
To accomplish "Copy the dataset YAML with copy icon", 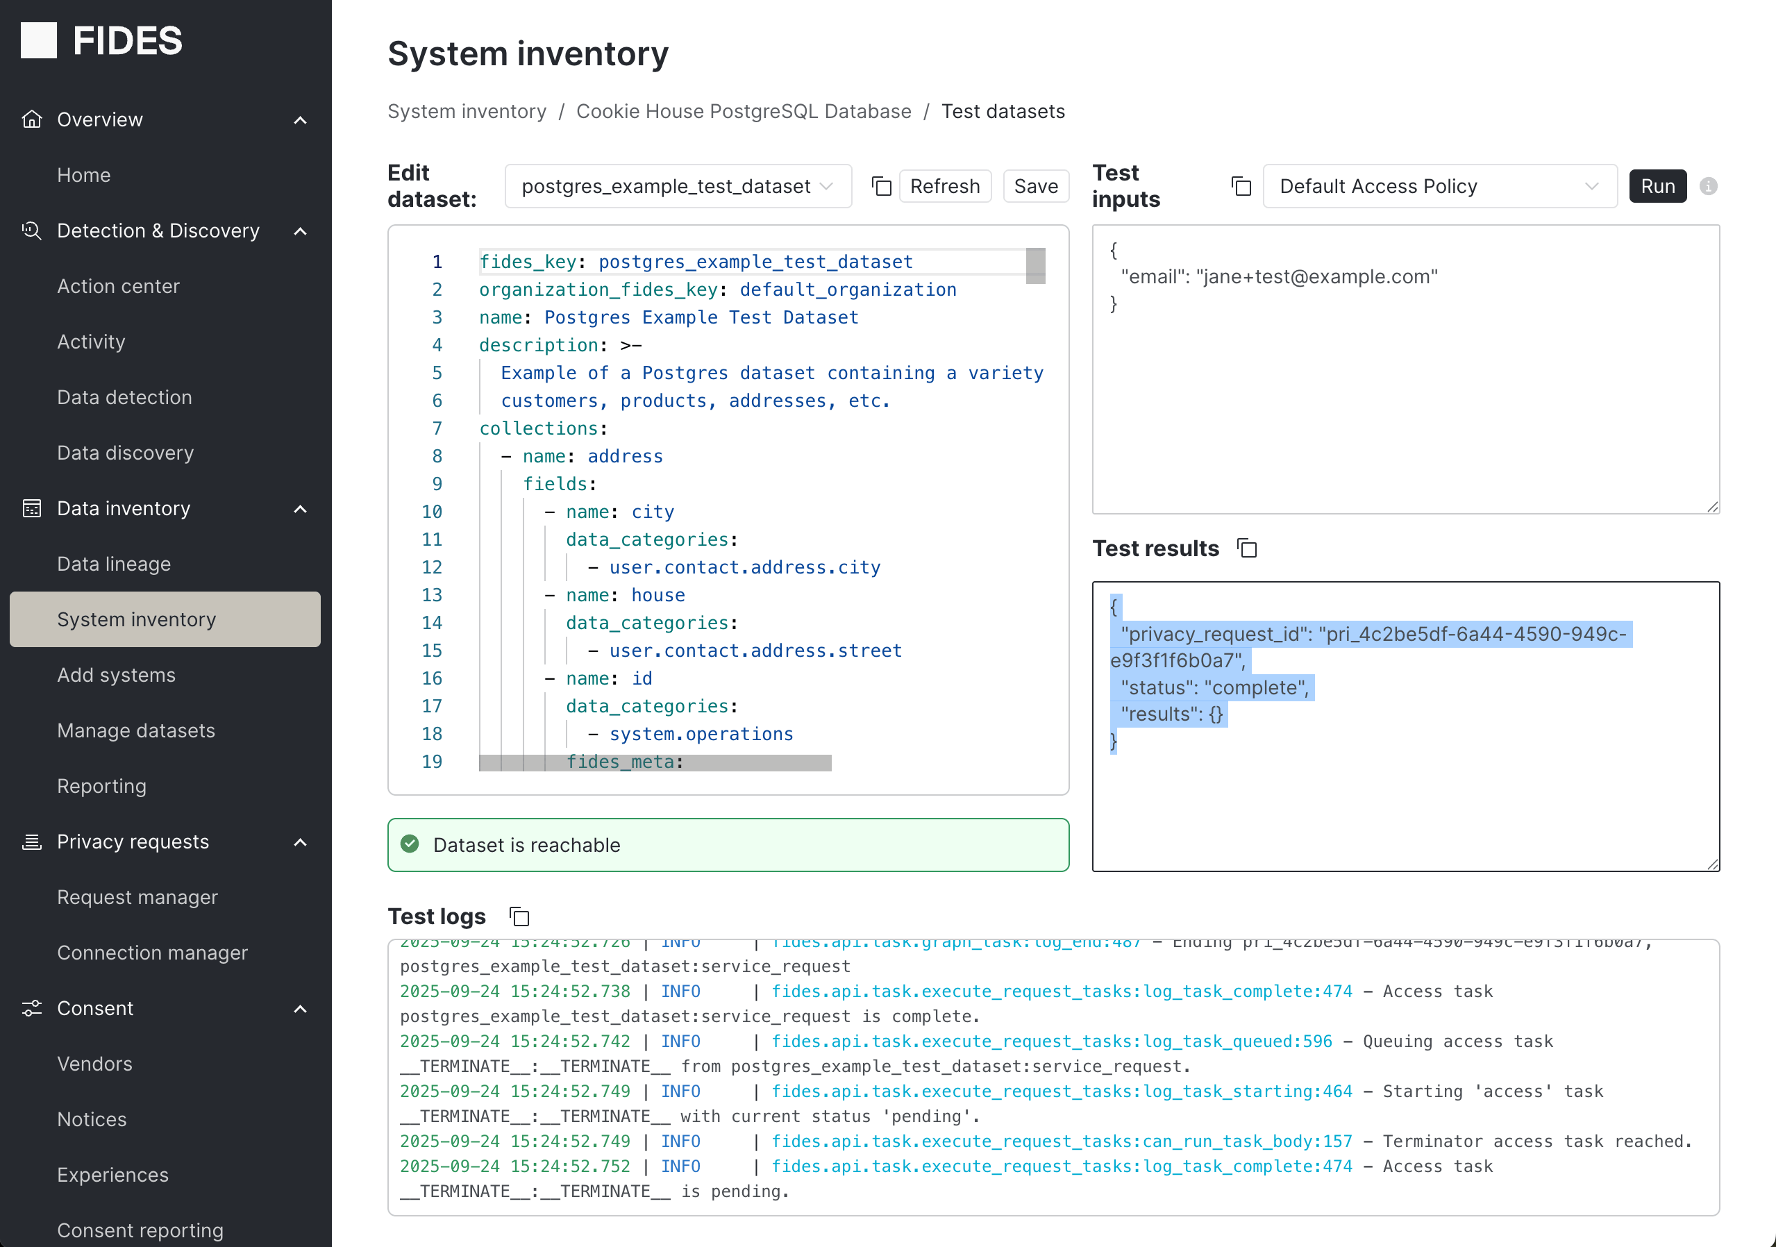I will 881,187.
